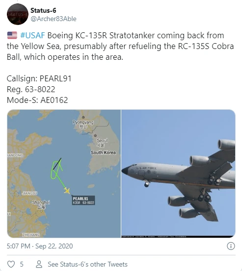
Task: Click the South Korea map label
Action: [x=103, y=152]
